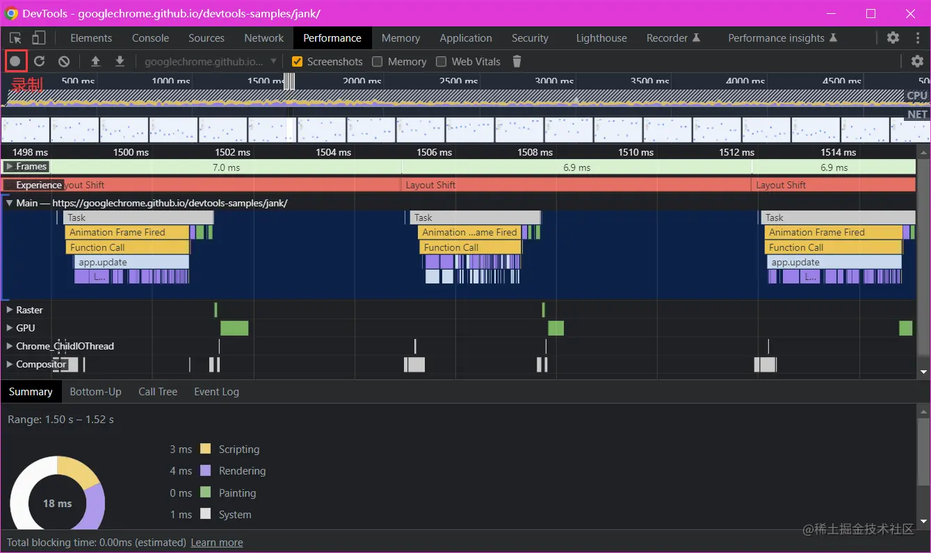Click the first screenshot thumbnail in filmstrip
The width and height of the screenshot is (931, 553).
[26, 130]
